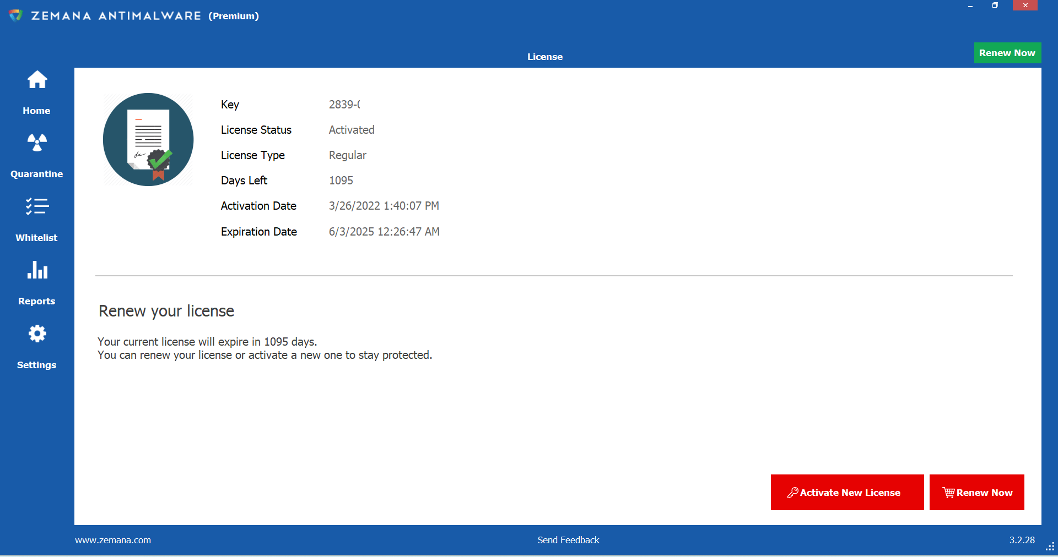Click the Regular license type value
Viewport: 1058px width, 557px height.
348,155
